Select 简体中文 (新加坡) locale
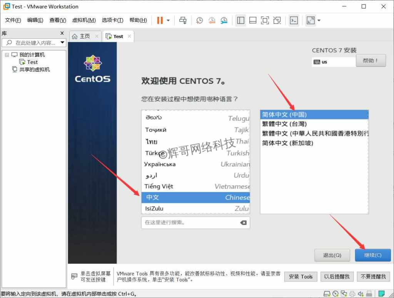Viewport: 394px width, 298px height. pyautogui.click(x=314, y=143)
